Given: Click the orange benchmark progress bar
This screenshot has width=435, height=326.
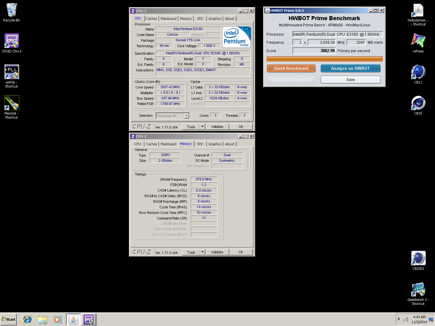Looking at the screenshot, I should 324,59.
